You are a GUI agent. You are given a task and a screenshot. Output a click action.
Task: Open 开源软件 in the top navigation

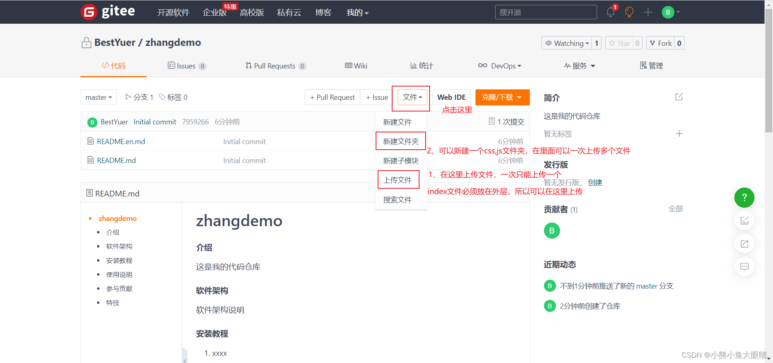[x=173, y=12]
